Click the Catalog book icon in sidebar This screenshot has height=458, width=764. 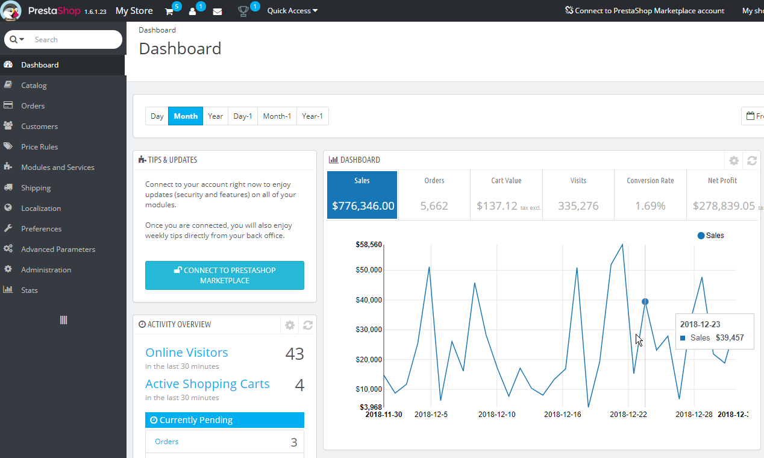click(x=8, y=85)
